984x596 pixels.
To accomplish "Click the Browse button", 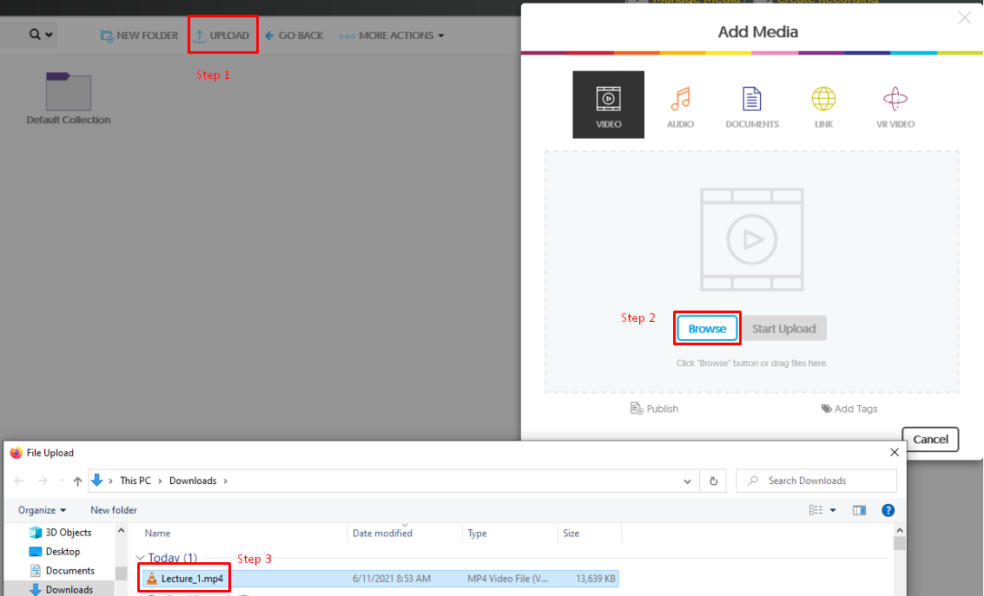I will point(707,329).
